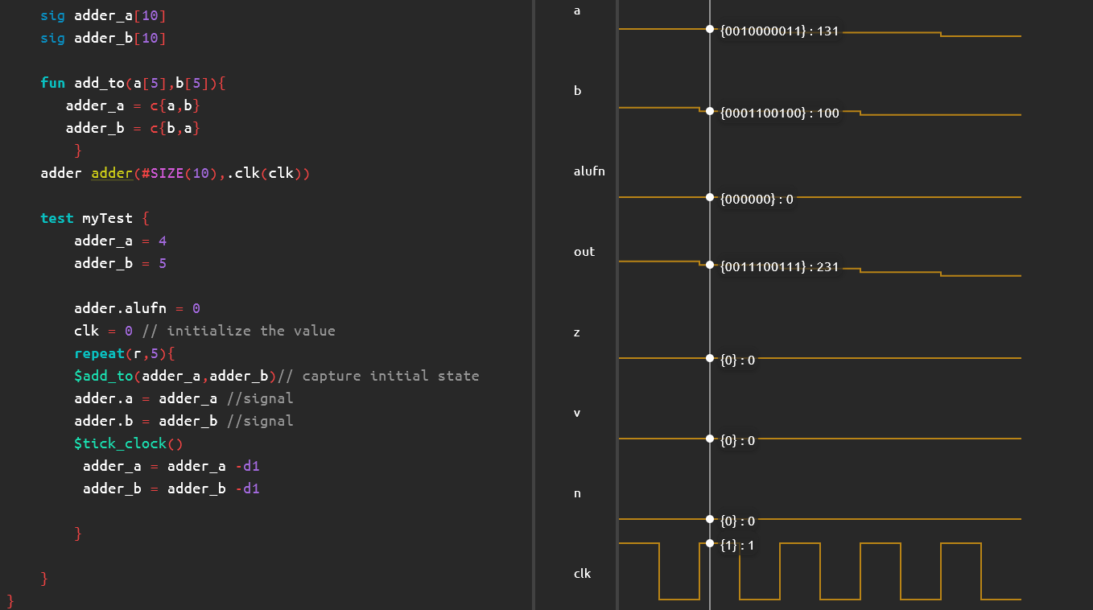Screen dimensions: 1093x610
Task: Select the 'clk' signal label
Action: (x=582, y=574)
